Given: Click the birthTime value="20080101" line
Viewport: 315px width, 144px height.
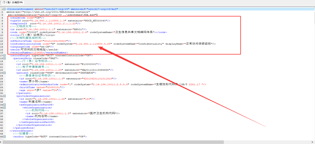Looking at the screenshot, I should click(x=42, y=87).
